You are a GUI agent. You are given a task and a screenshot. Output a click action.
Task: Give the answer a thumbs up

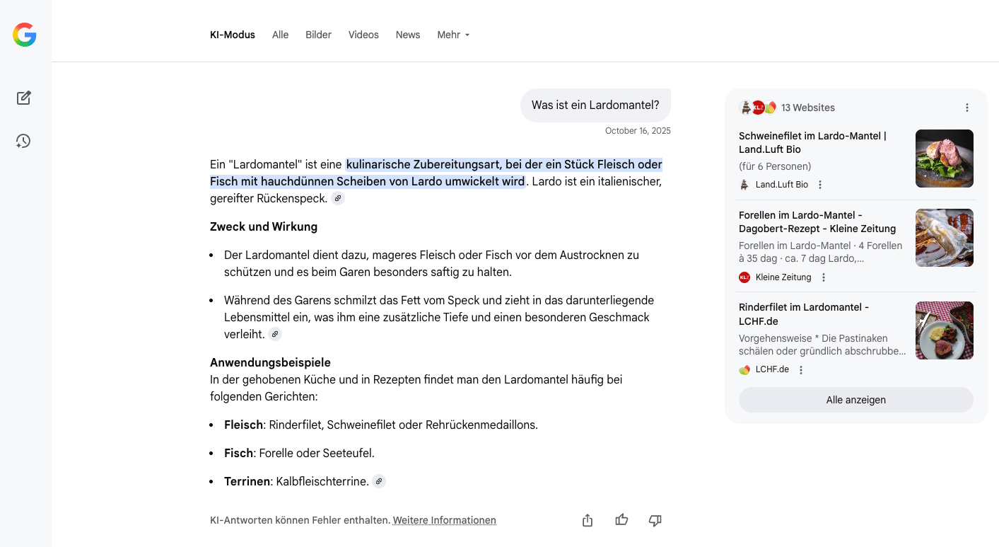pyautogui.click(x=621, y=520)
